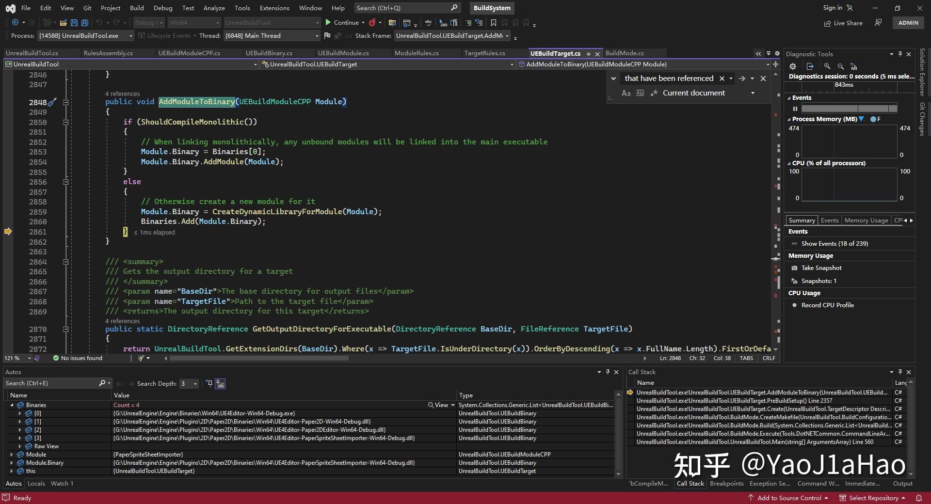Collapse the Binaries node in Autos

coord(12,405)
